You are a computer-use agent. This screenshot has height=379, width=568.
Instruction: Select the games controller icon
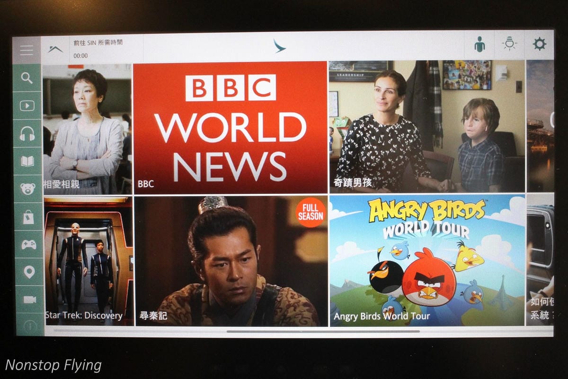click(28, 245)
